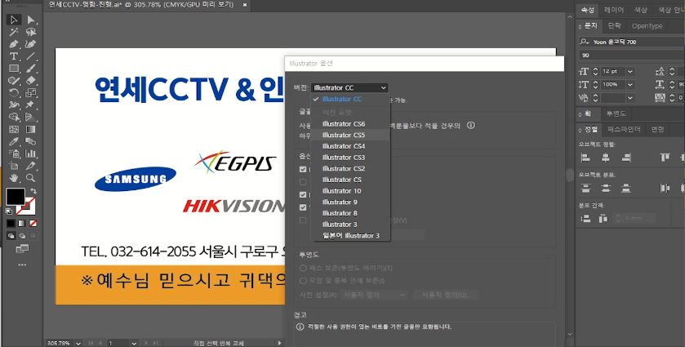Open the zoom level 305.78% dropdown
685x347 pixels.
point(78,343)
